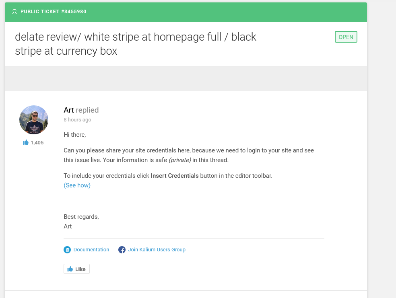Follow the Join Kalium Users Group link

click(157, 250)
